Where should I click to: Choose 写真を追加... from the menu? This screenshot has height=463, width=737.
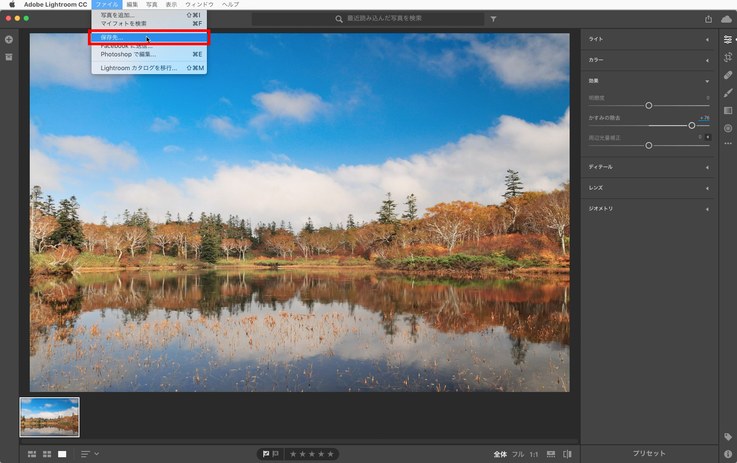point(149,15)
